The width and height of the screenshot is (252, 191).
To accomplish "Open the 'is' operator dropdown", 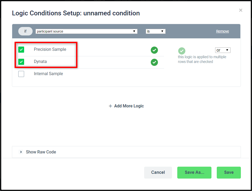I will [x=156, y=31].
